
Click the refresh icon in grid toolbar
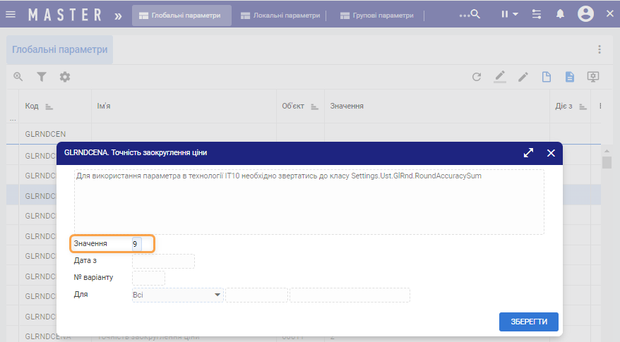[477, 77]
